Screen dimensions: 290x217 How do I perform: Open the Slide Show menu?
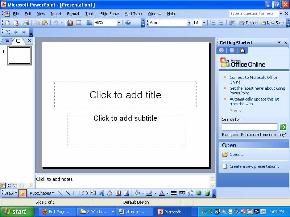(109, 14)
